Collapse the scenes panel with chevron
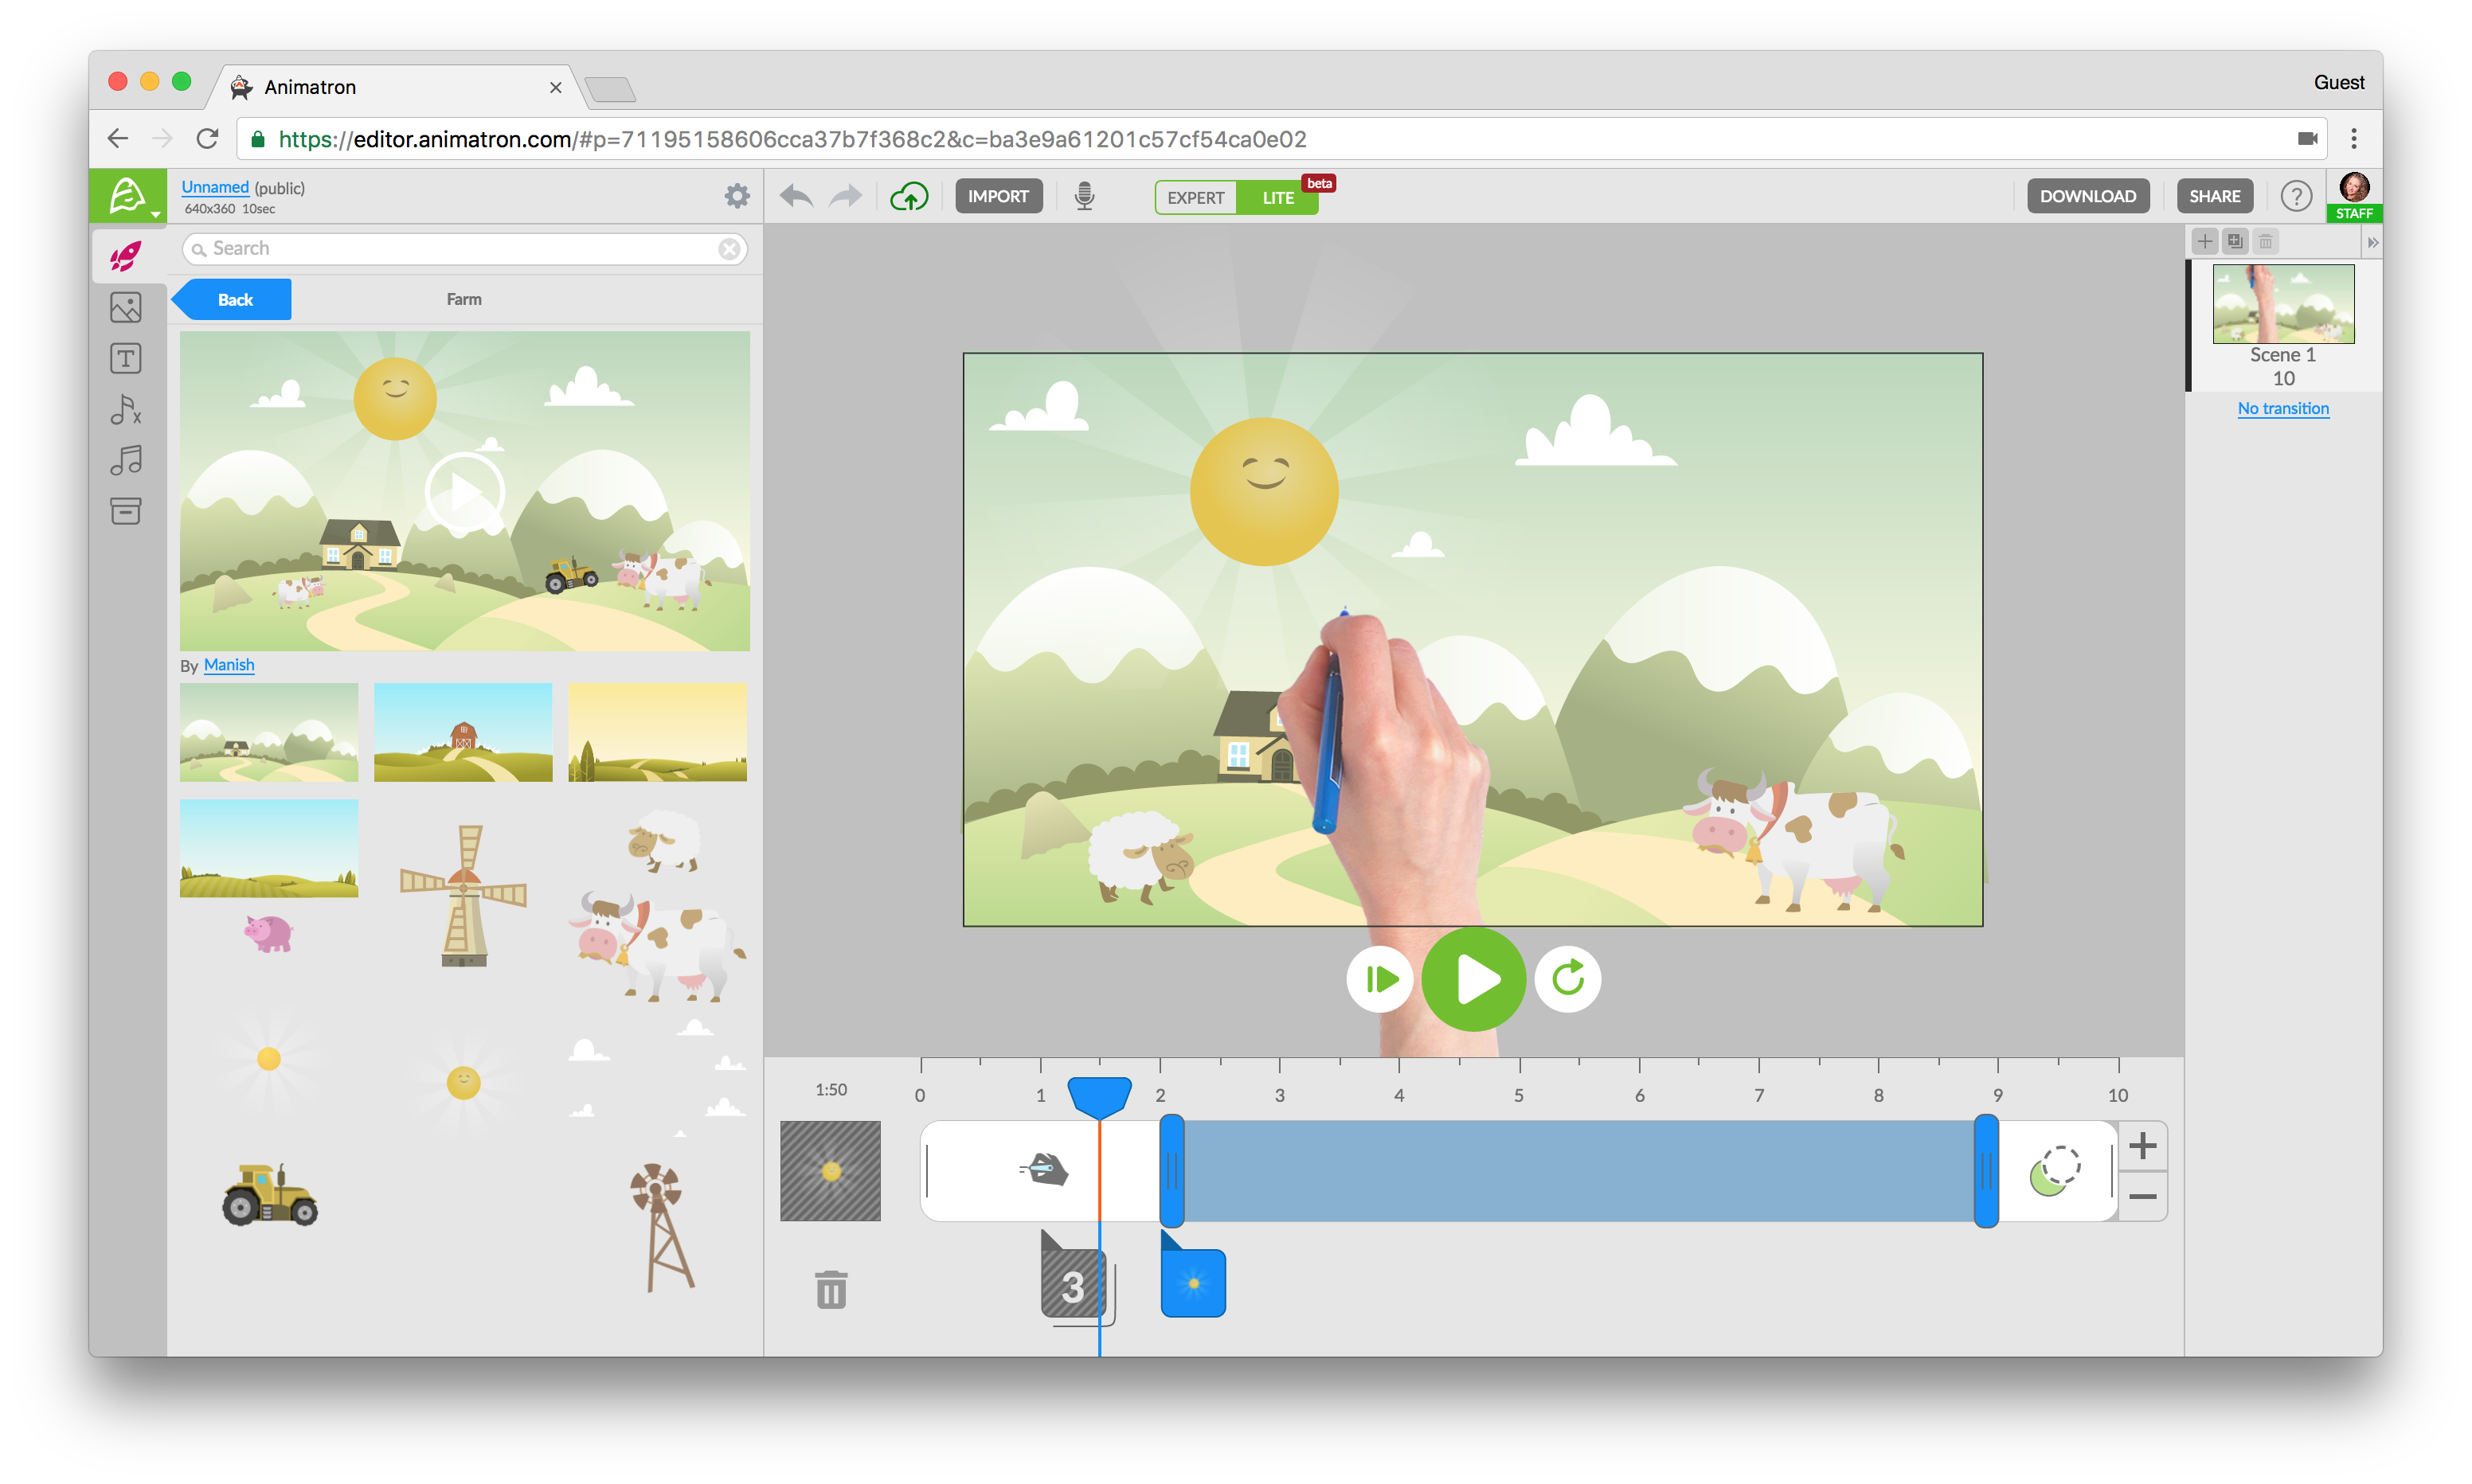The width and height of the screenshot is (2472, 1484). click(x=2372, y=242)
